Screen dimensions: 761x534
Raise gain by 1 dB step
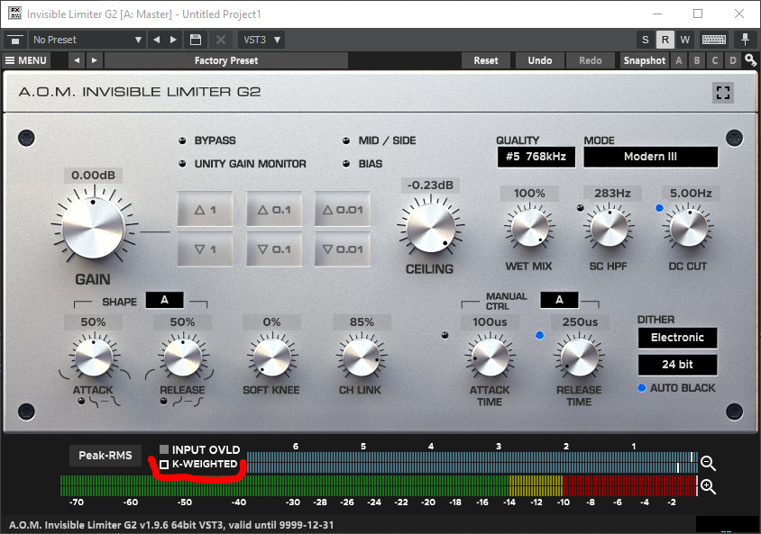206,209
